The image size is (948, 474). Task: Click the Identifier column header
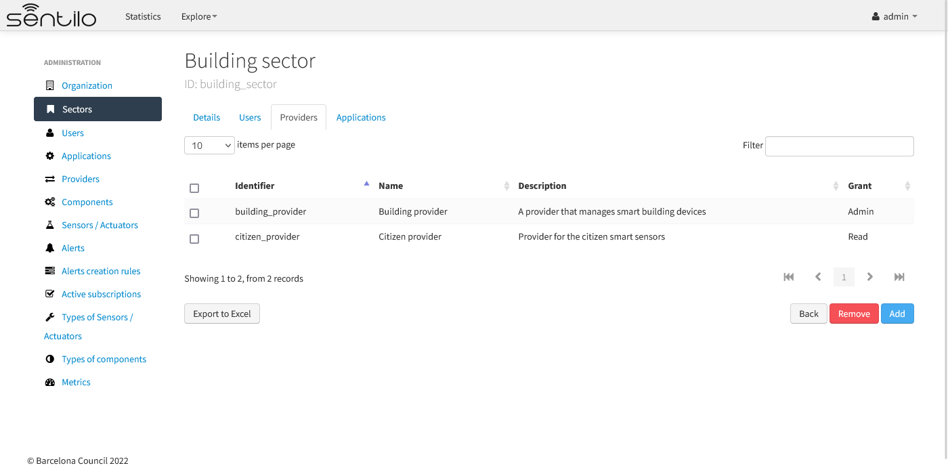coord(255,186)
